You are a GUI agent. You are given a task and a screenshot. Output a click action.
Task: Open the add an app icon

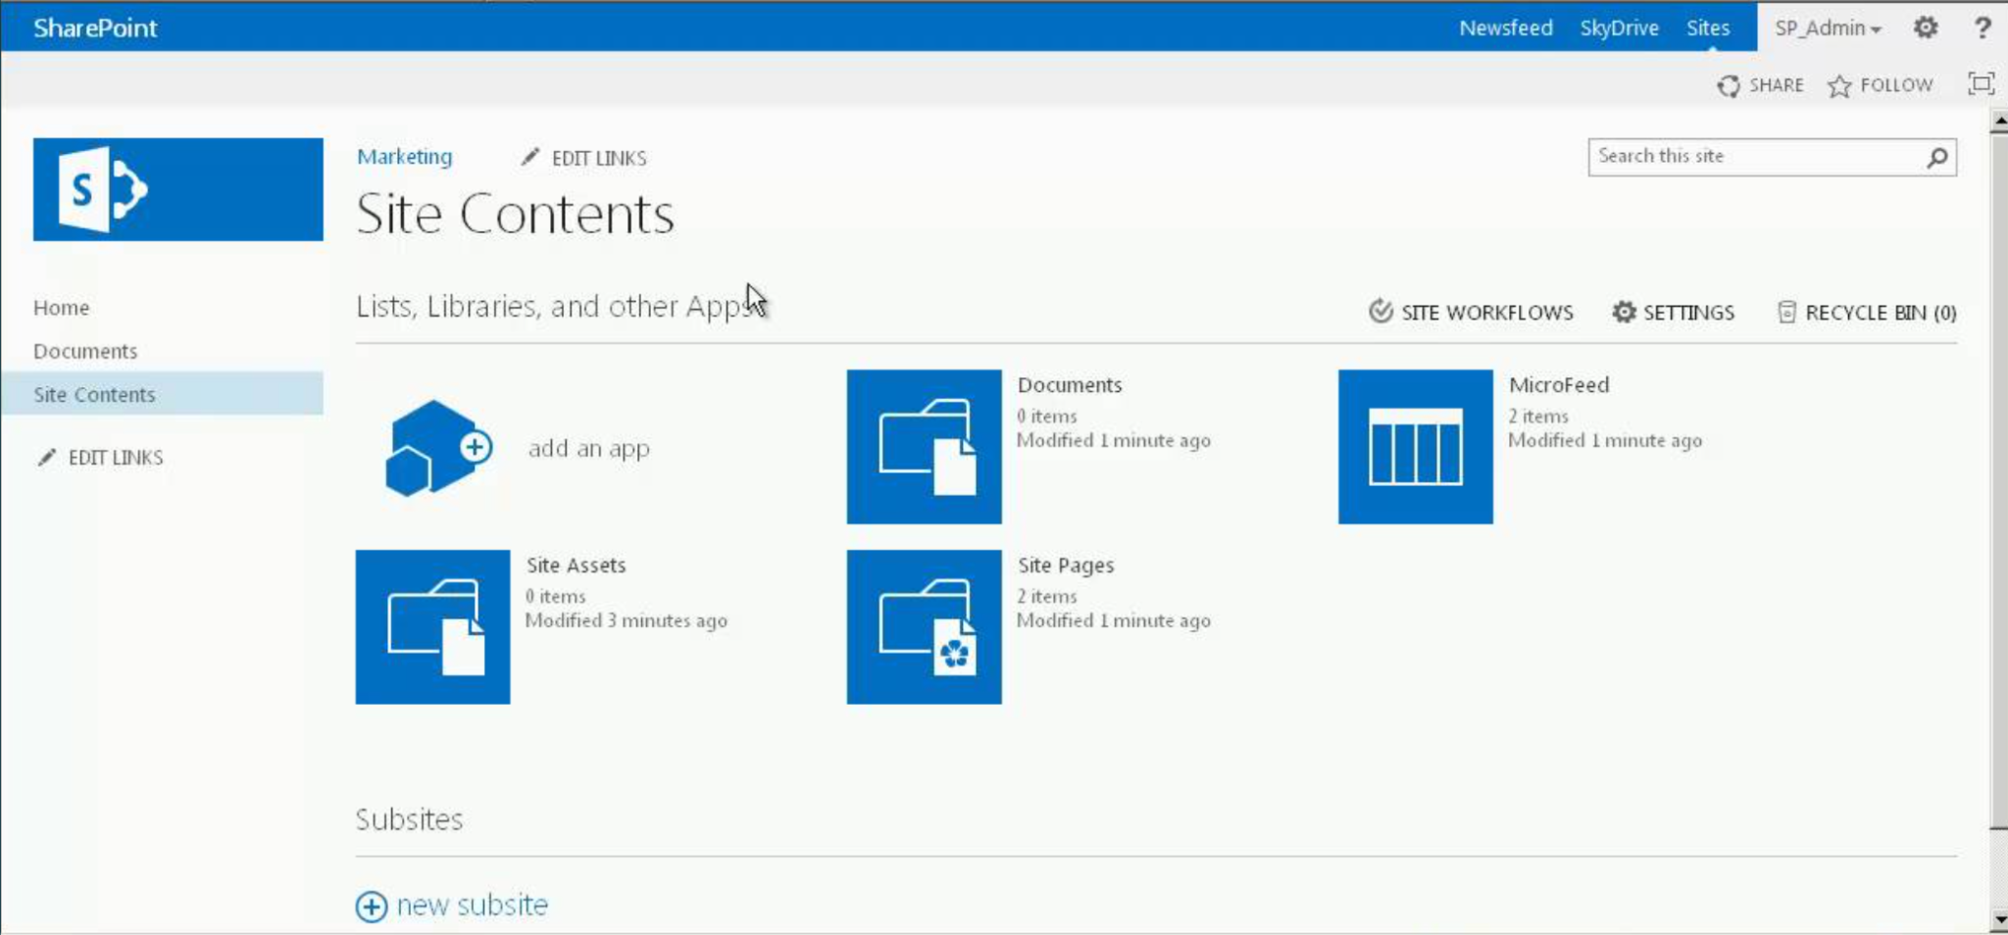[x=434, y=447]
